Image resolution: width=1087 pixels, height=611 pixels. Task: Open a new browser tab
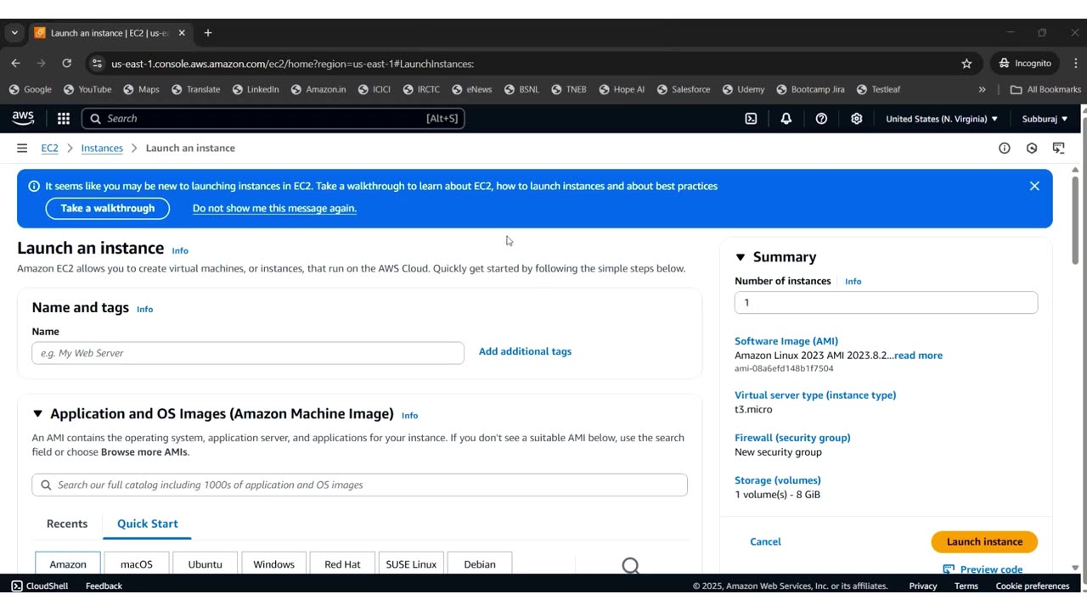(x=208, y=33)
